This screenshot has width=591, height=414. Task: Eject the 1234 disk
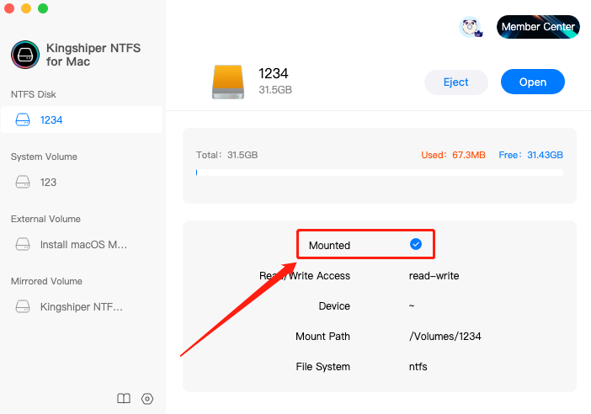pos(456,82)
